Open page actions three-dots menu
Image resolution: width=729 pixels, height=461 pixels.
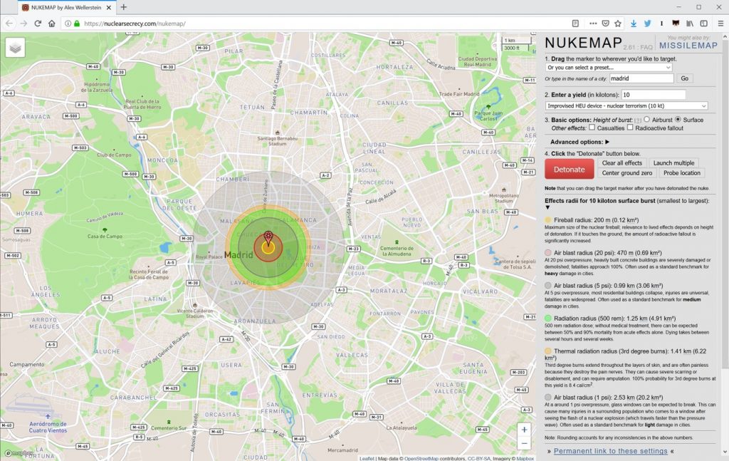click(x=593, y=24)
